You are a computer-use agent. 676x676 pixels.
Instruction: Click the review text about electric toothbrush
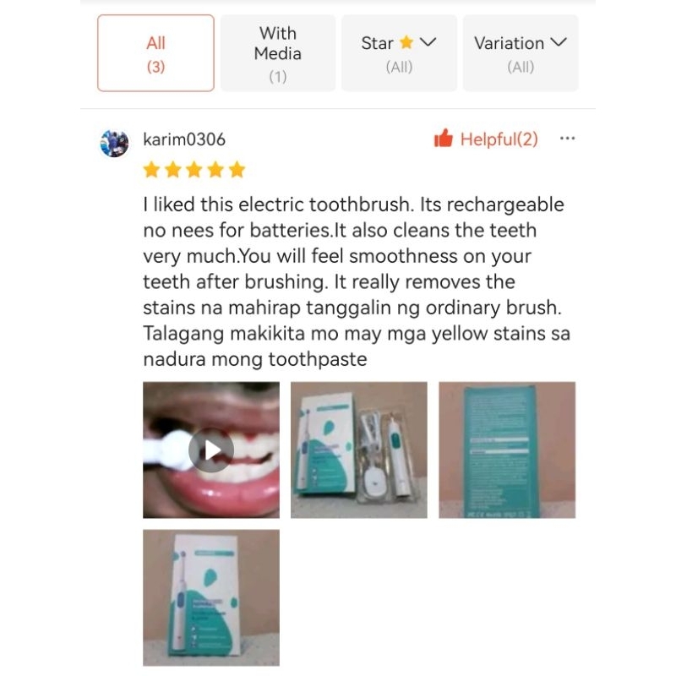click(357, 281)
